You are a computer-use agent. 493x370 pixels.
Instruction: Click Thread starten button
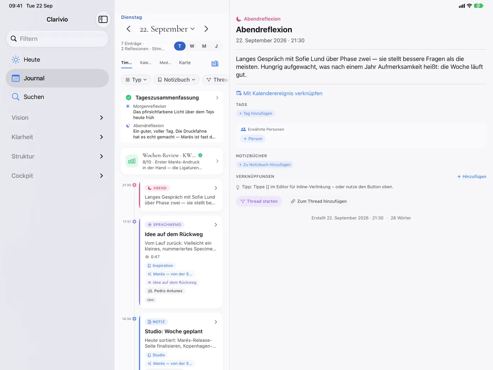click(x=259, y=201)
